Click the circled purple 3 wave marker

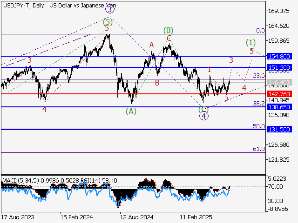click(x=109, y=9)
